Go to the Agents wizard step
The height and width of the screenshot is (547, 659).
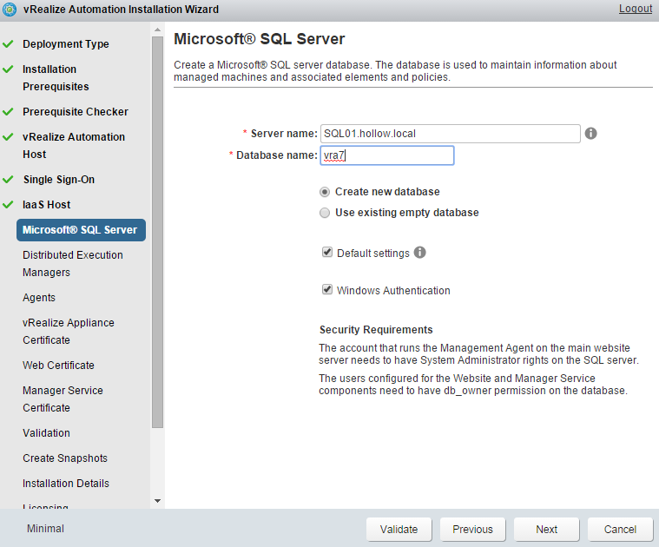pyautogui.click(x=39, y=298)
